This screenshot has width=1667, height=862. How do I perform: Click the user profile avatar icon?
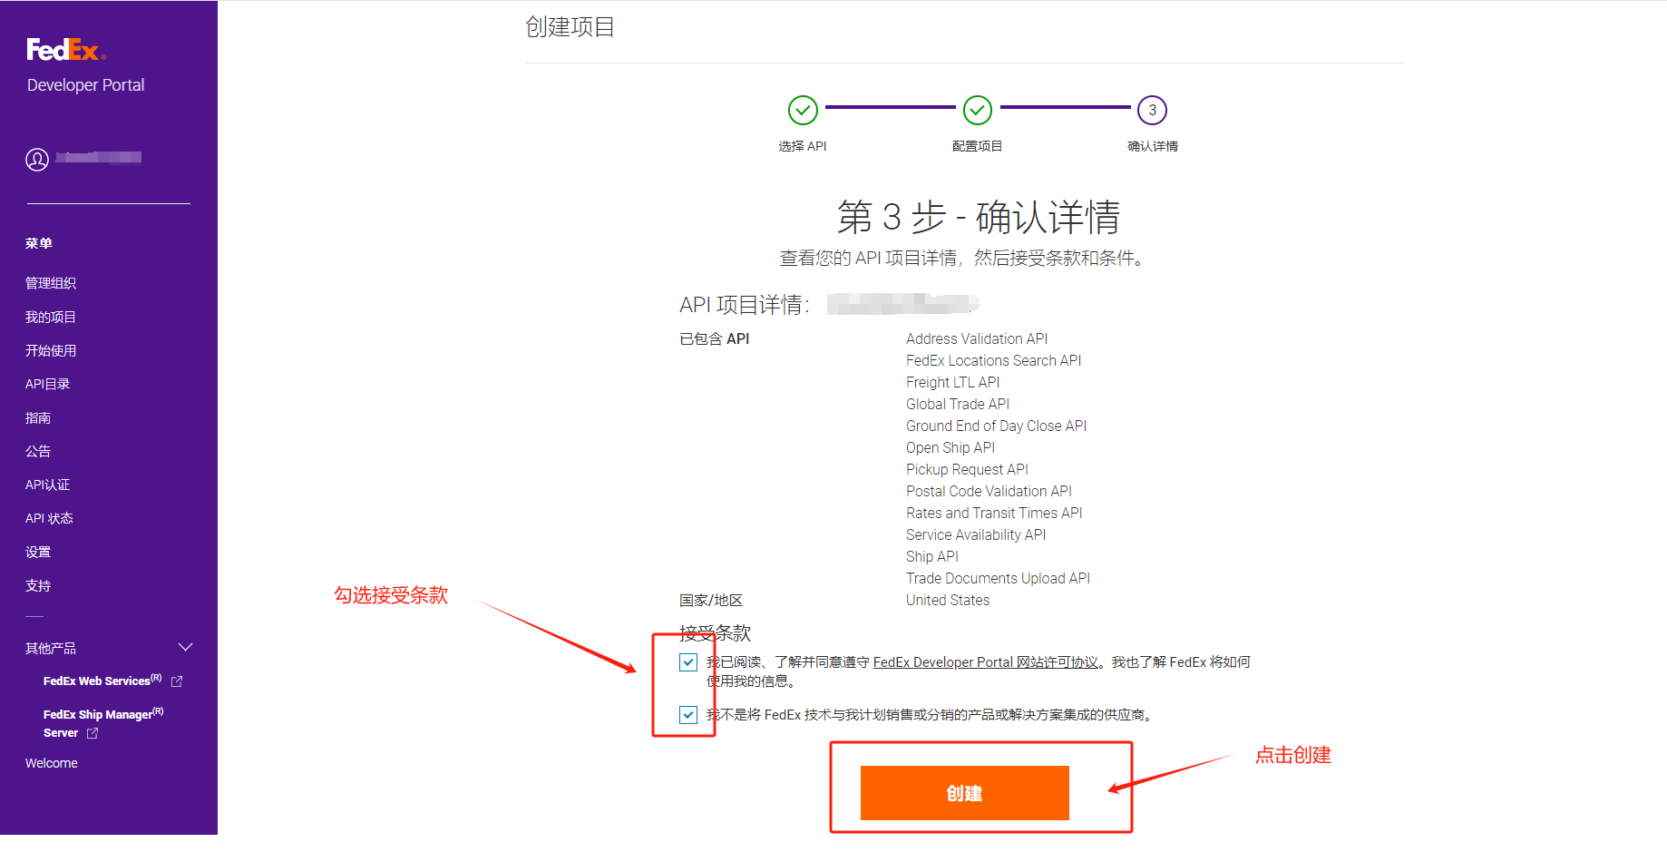click(37, 160)
